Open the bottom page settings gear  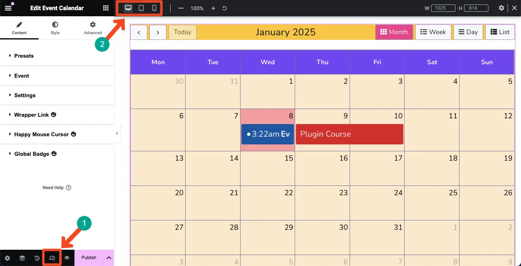click(7, 258)
